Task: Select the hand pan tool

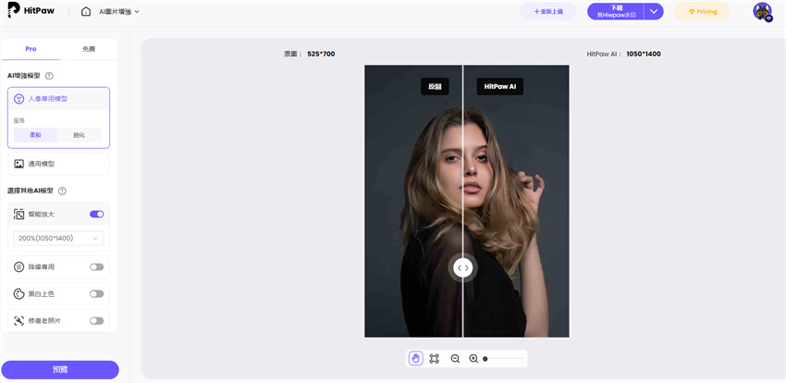Action: point(416,358)
